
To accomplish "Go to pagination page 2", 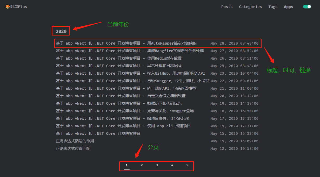I will point(142,165).
